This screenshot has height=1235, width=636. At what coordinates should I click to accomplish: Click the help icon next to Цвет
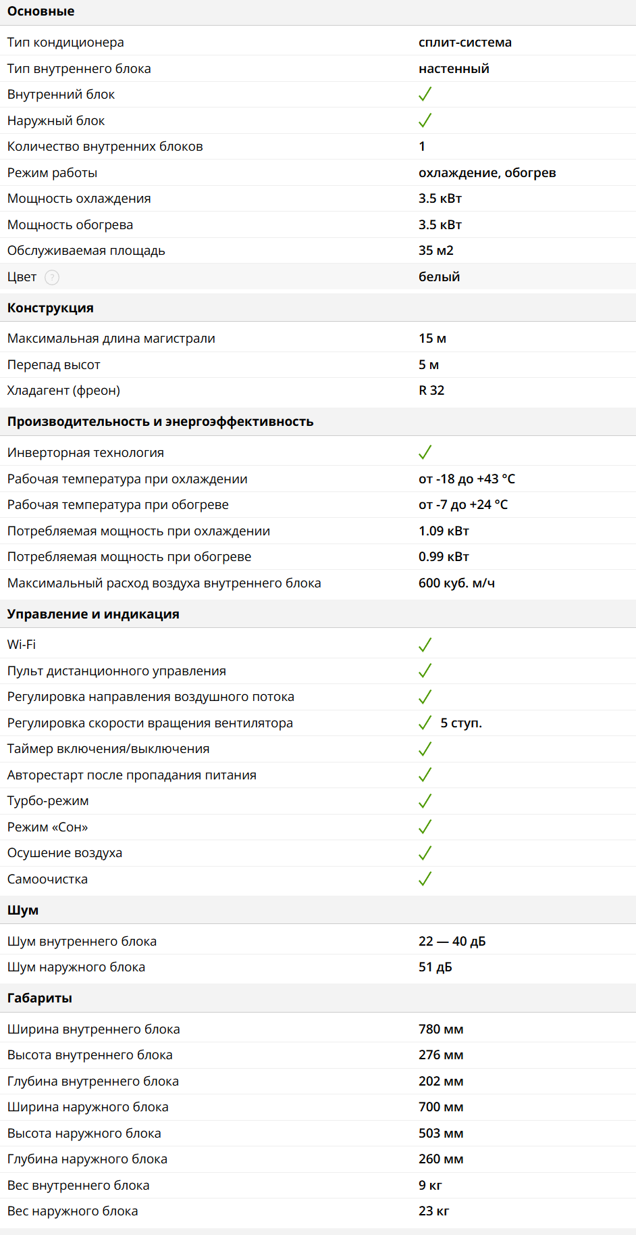52,277
